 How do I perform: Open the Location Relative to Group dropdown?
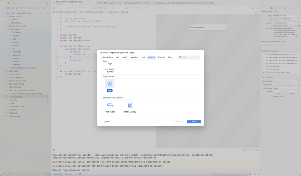pyautogui.click(x=286, y=23)
